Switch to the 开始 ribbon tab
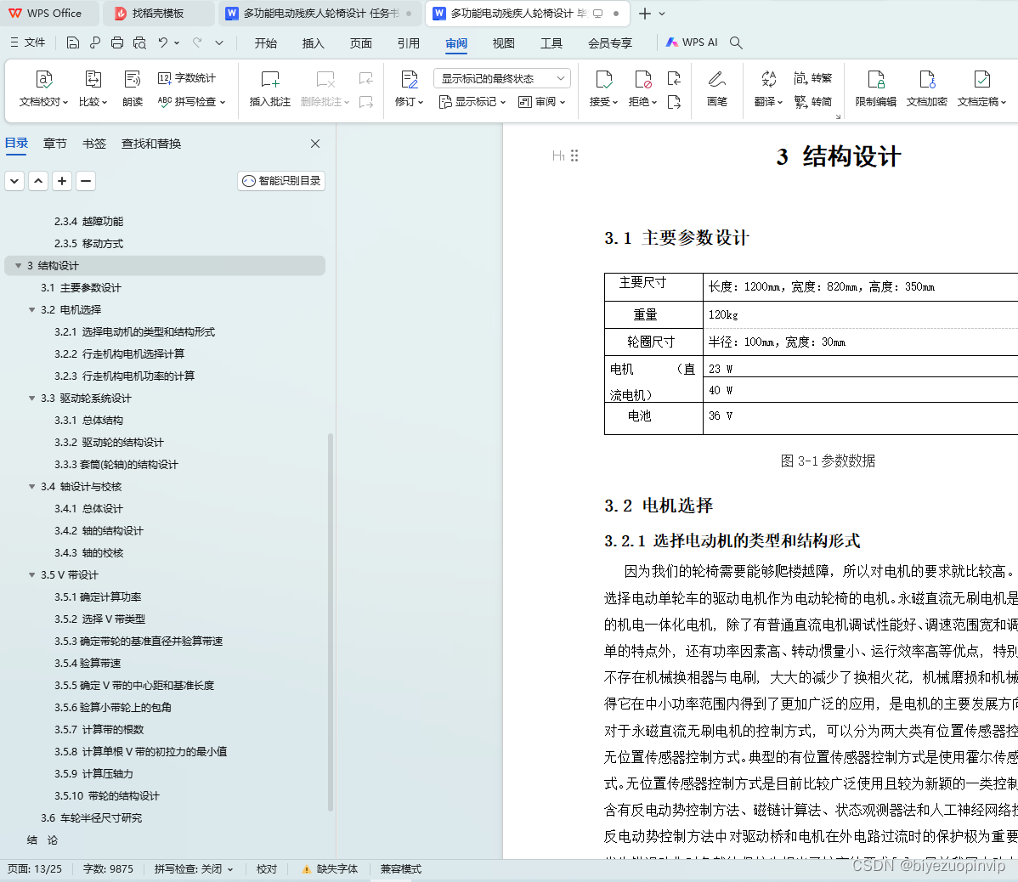 (265, 42)
